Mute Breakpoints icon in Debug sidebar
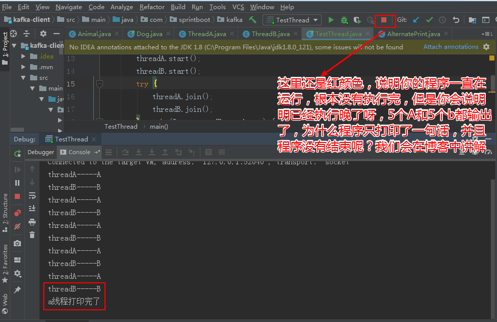 [17, 226]
